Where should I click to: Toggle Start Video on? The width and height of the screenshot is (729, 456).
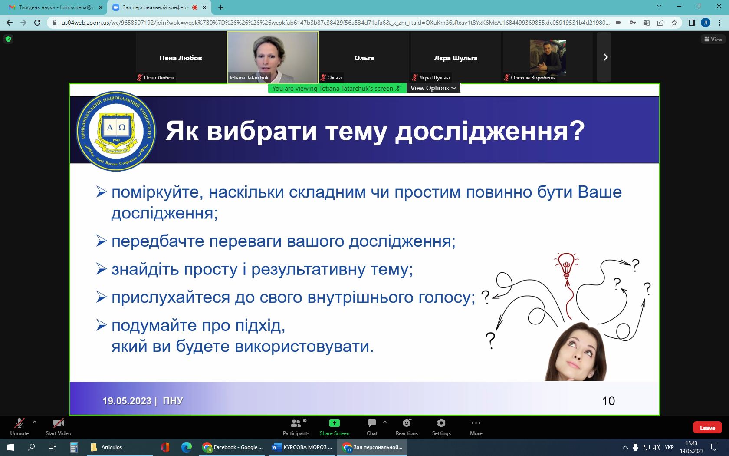point(59,427)
